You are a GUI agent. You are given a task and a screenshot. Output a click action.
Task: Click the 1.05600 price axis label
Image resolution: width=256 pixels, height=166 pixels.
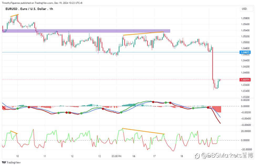click(245, 24)
